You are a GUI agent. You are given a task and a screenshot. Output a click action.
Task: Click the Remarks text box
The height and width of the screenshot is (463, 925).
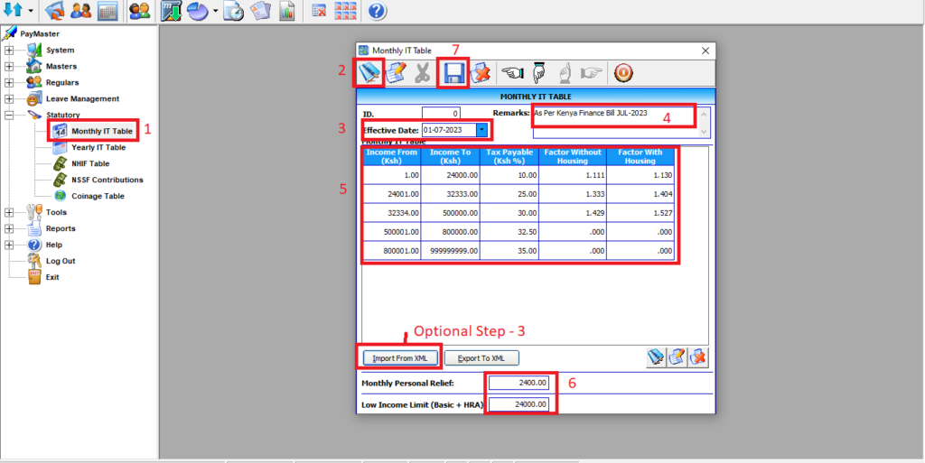point(612,116)
